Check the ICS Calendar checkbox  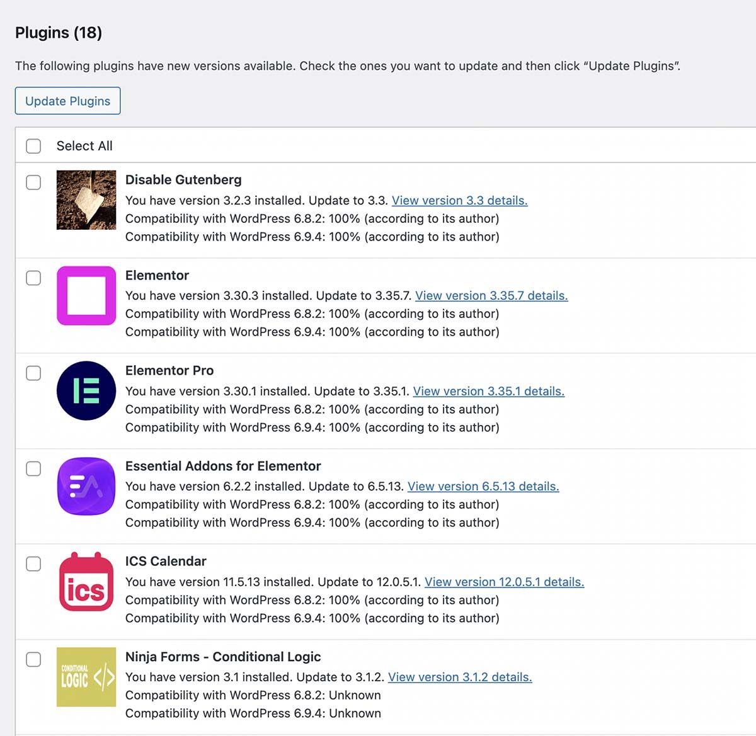[x=33, y=564]
